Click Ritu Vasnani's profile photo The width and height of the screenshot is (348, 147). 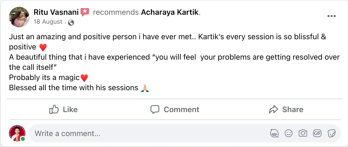19,17
